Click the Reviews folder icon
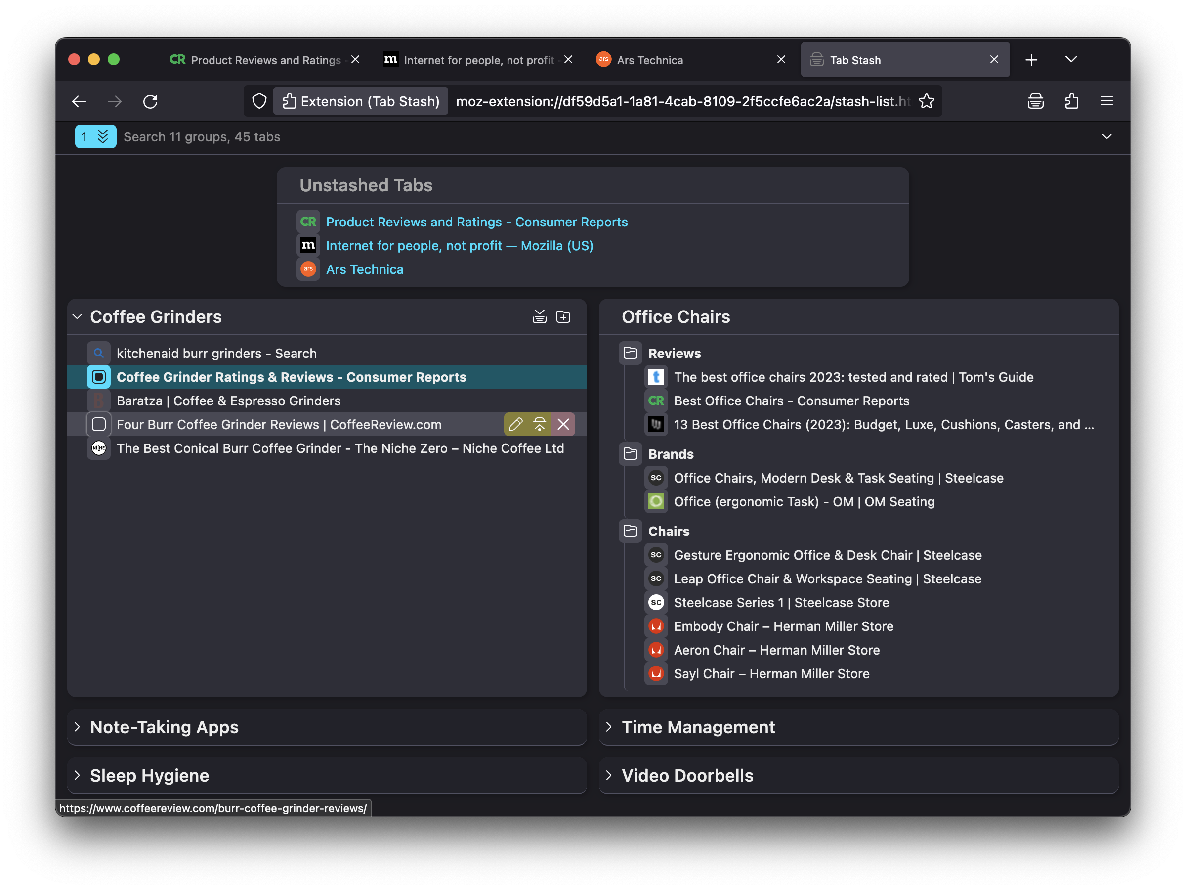The image size is (1186, 890). click(x=631, y=353)
